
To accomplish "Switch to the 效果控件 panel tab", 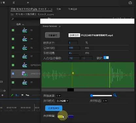I will click(73, 9).
